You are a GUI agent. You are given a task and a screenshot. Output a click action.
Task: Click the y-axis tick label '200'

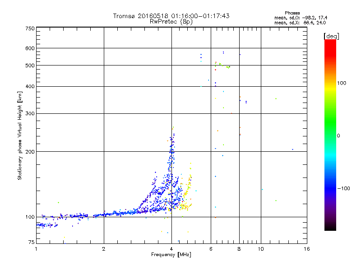pyautogui.click(x=30, y=152)
